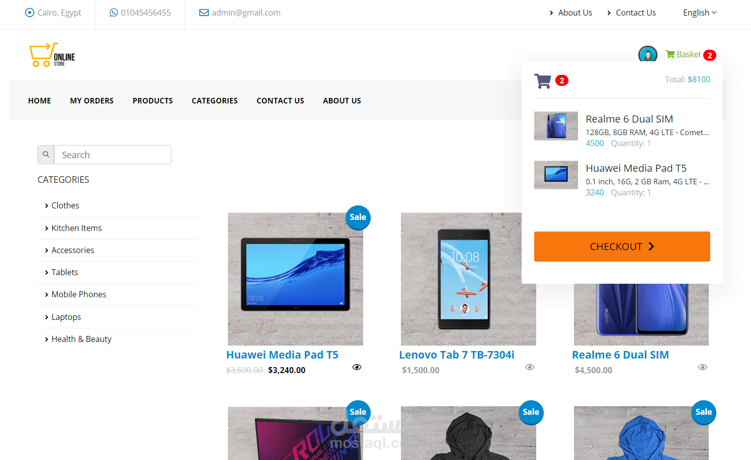Toggle quick view on Lenovo Tab 7 TB-7304i
751x460 pixels.
(530, 367)
